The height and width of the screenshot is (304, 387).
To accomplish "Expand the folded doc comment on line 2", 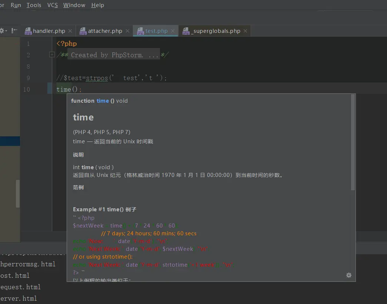I will click(x=52, y=55).
